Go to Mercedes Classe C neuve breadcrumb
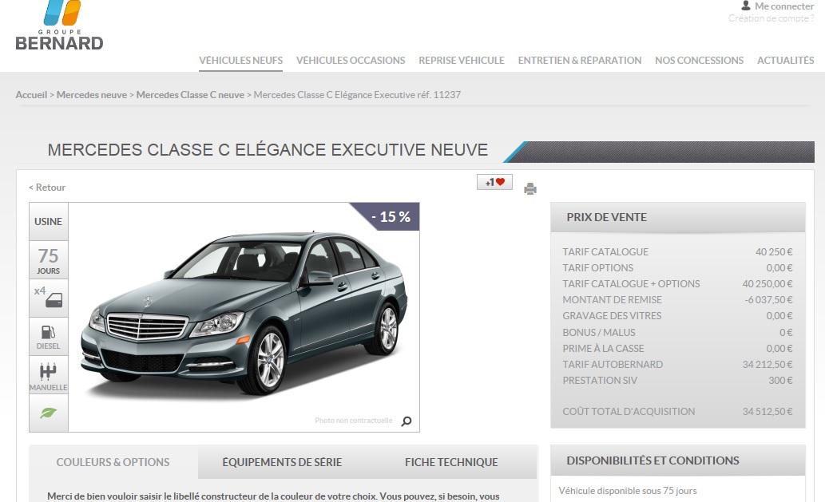 tap(190, 95)
